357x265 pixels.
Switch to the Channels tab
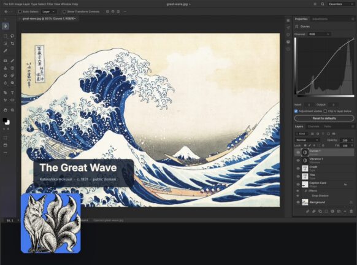[313, 126]
